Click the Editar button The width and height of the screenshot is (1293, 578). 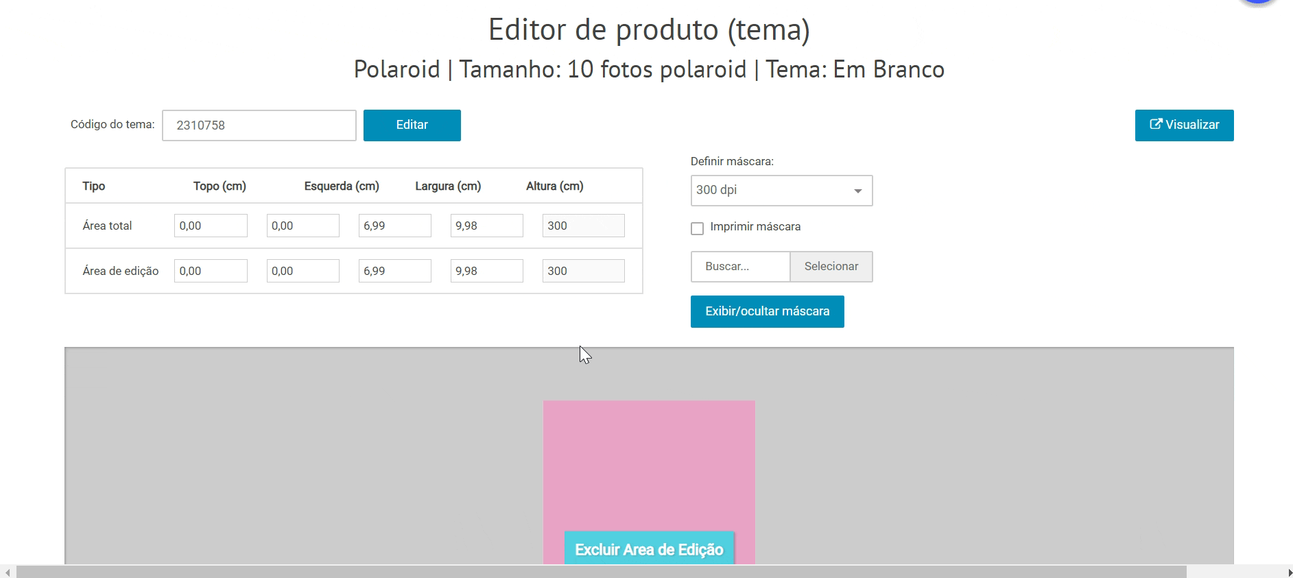[412, 125]
